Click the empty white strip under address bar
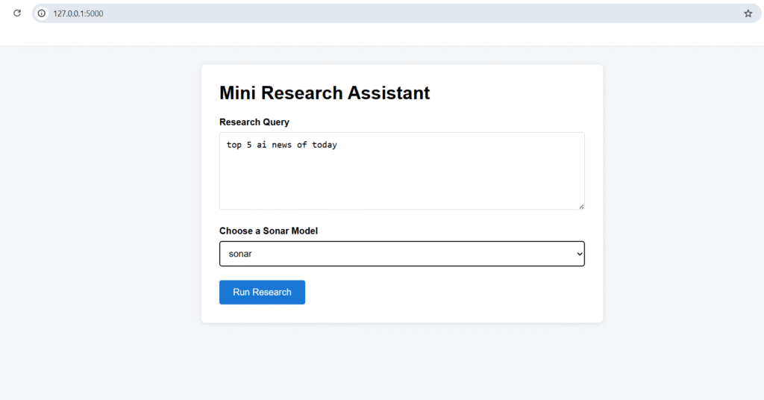 [x=373, y=35]
